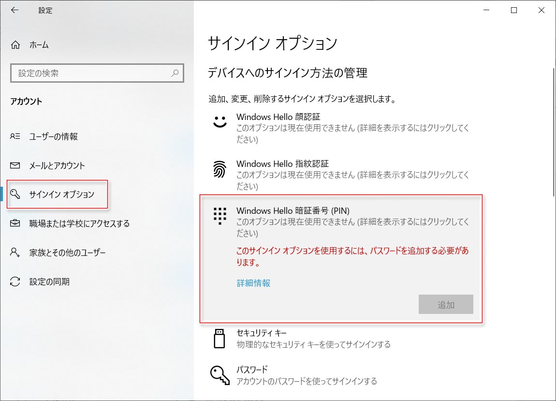
Task: Click the security key USB icon
Action: [x=219, y=338]
